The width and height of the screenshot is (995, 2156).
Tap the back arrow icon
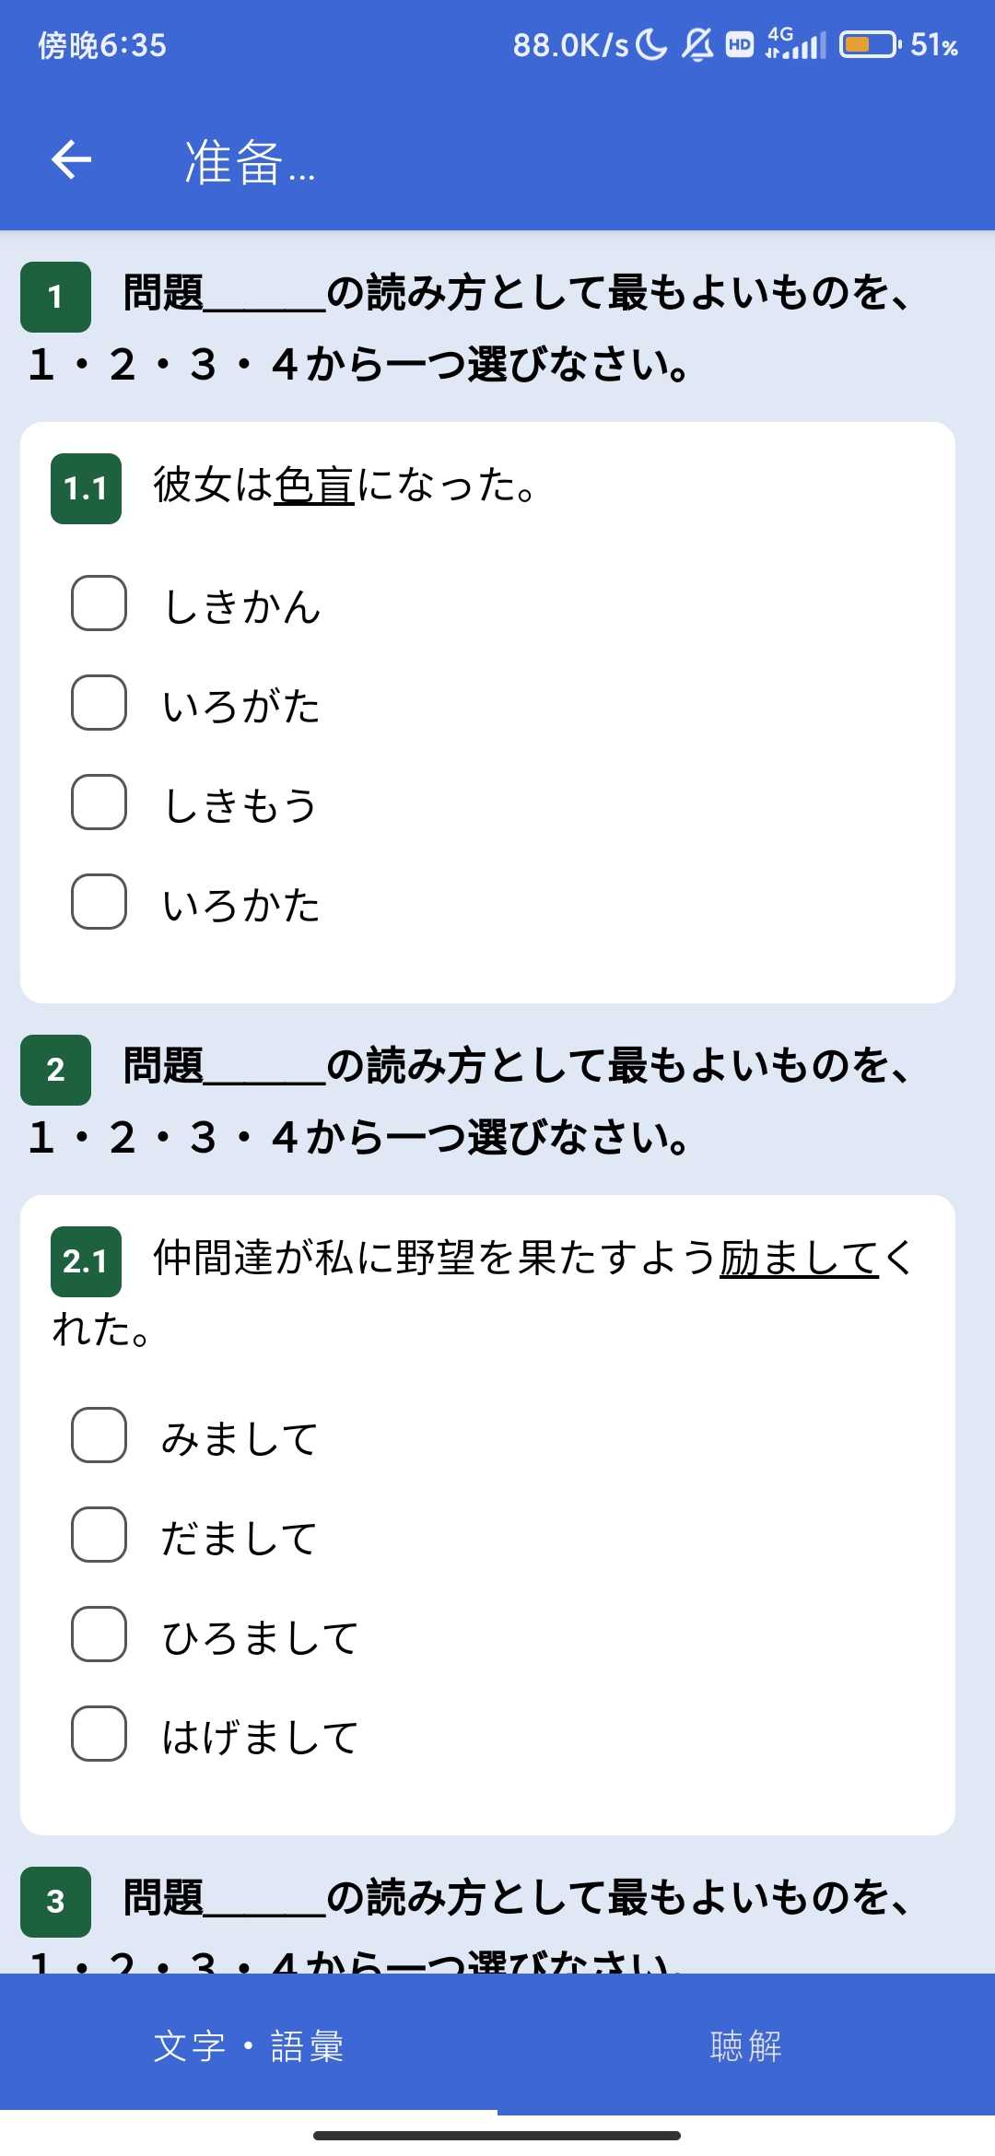(71, 159)
